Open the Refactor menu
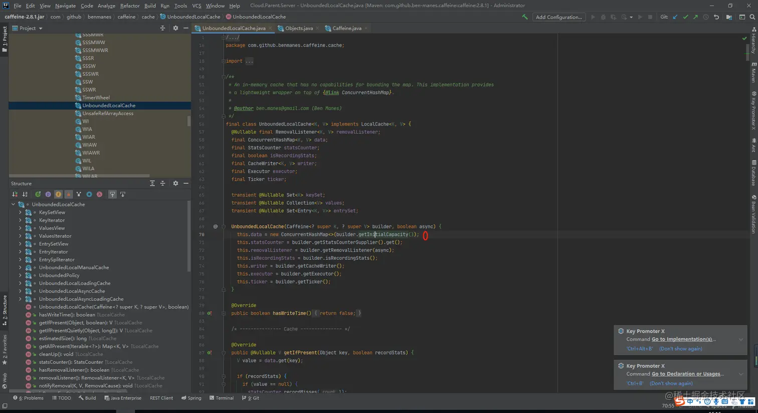 pyautogui.click(x=129, y=6)
